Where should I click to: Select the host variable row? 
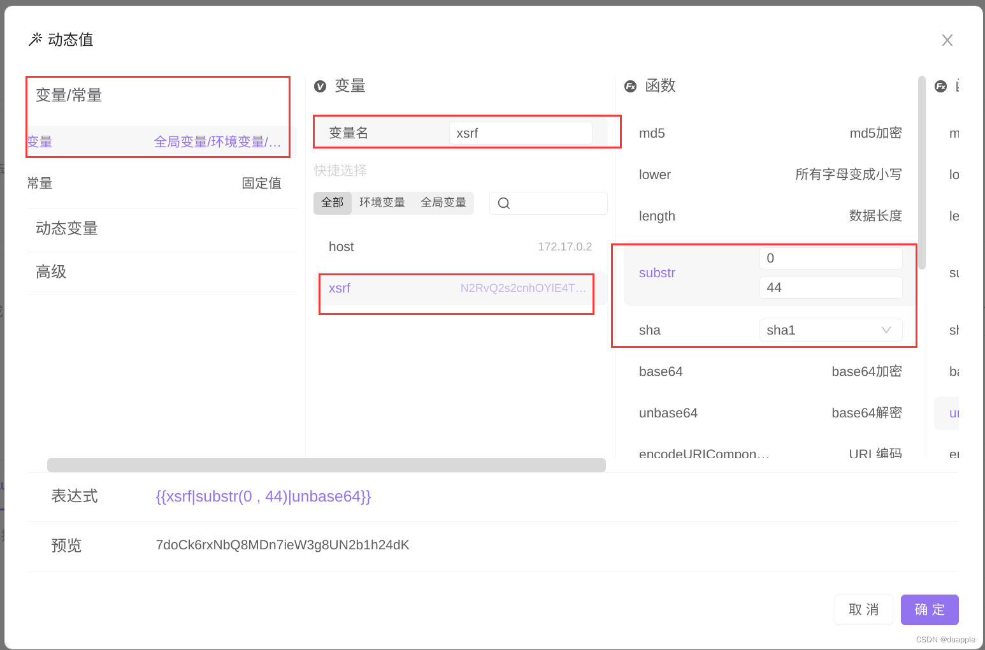(461, 247)
